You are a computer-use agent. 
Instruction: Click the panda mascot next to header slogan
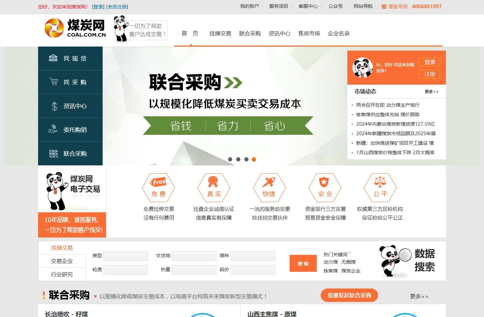[121, 29]
